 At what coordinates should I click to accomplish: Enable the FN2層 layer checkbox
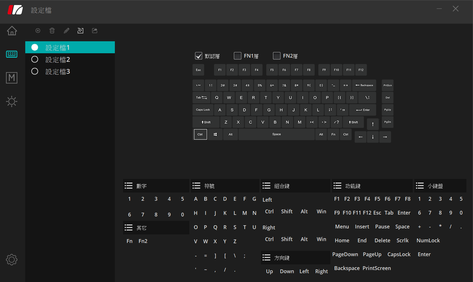(x=277, y=56)
